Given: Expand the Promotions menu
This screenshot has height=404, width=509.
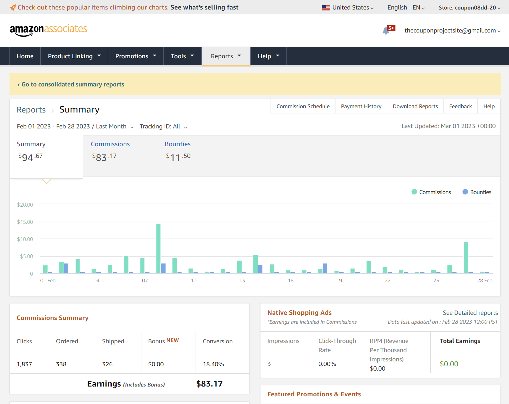Looking at the screenshot, I should (136, 56).
